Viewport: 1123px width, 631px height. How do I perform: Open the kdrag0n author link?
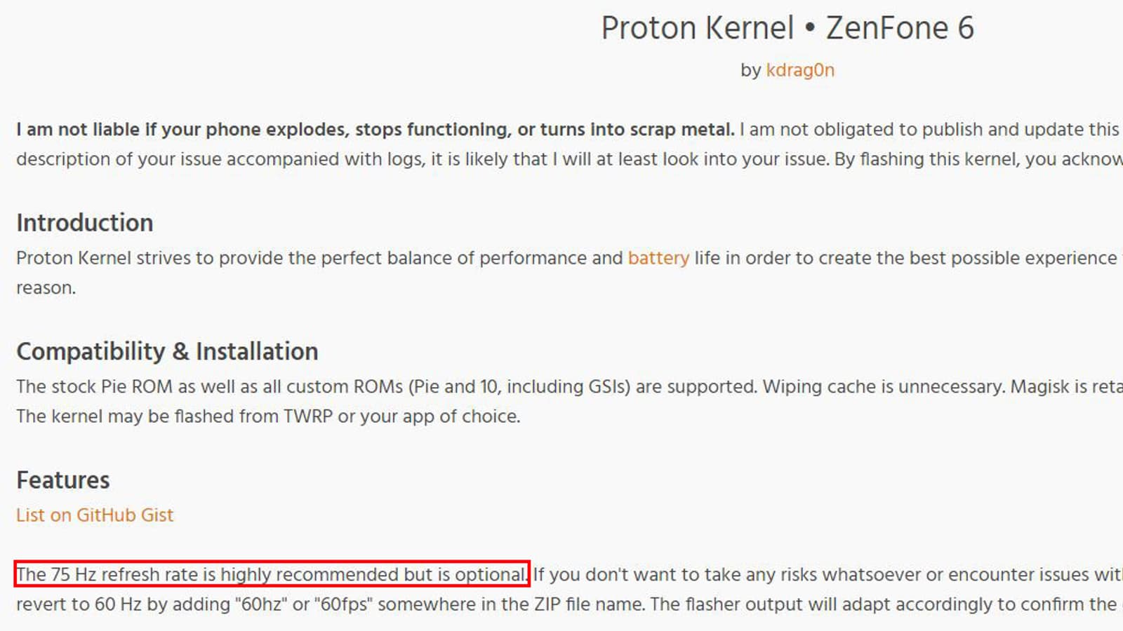(799, 70)
